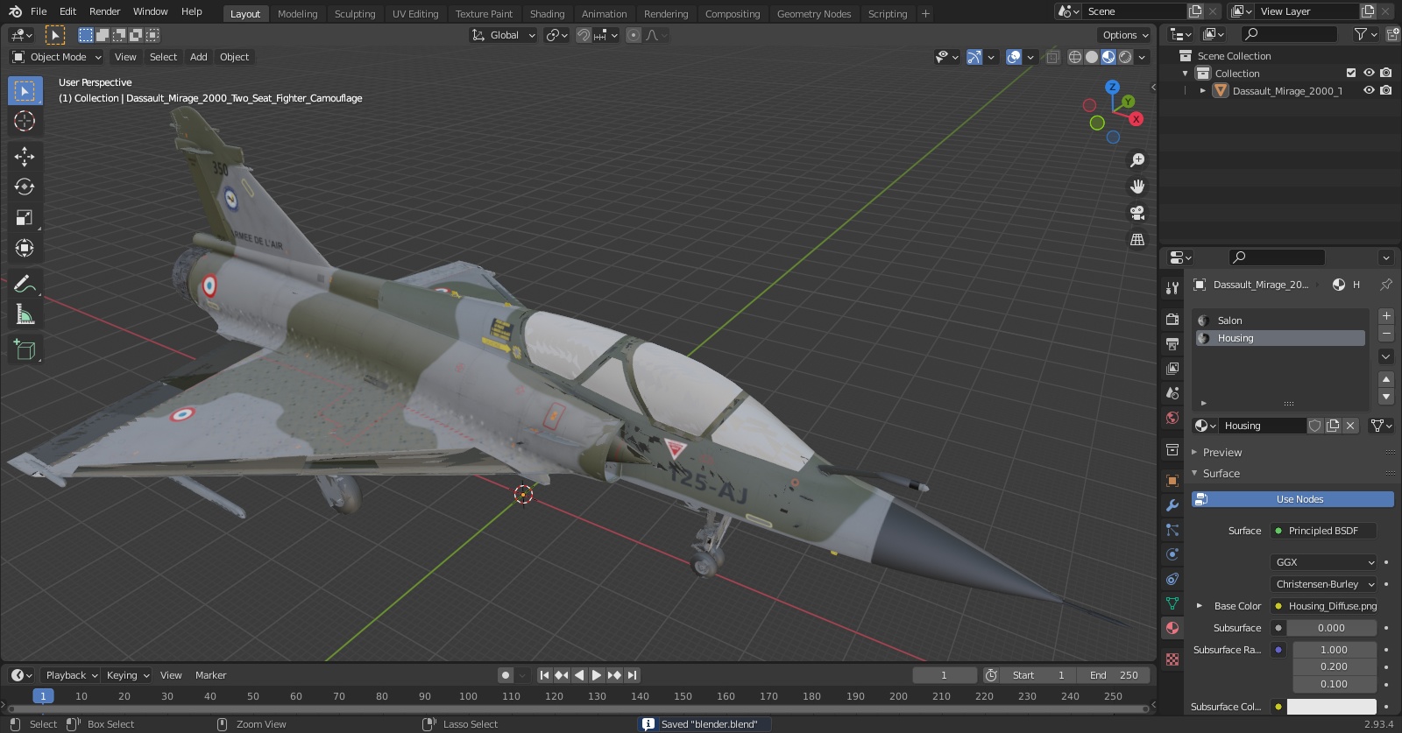1402x733 pixels.
Task: Add a material slot plus button
Action: (x=1386, y=316)
